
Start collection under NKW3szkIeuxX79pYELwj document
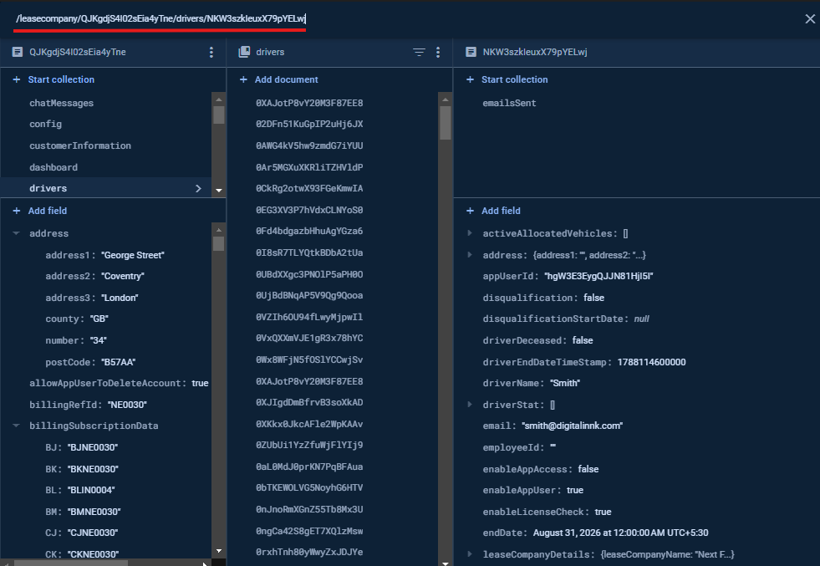point(515,79)
